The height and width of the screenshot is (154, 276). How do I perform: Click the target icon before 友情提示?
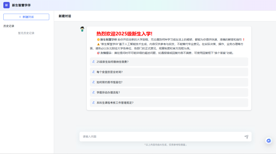98,53
